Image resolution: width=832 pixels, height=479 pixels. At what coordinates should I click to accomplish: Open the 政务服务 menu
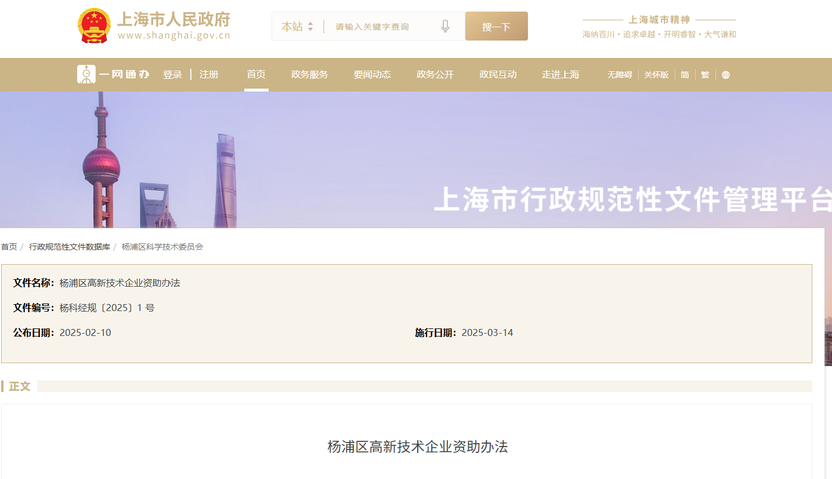click(309, 74)
